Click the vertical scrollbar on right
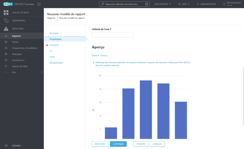Image resolution: width=244 pixels, height=149 pixels. coord(243,96)
